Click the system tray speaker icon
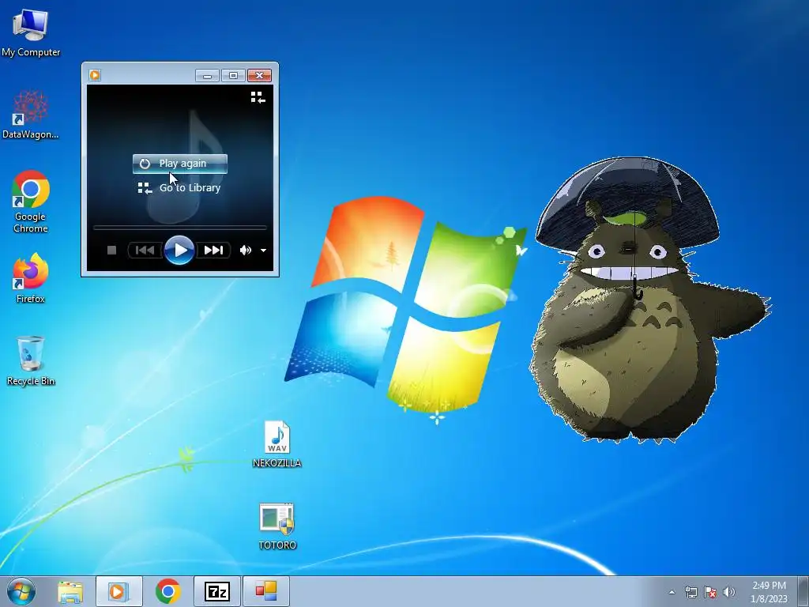809x607 pixels. (729, 592)
